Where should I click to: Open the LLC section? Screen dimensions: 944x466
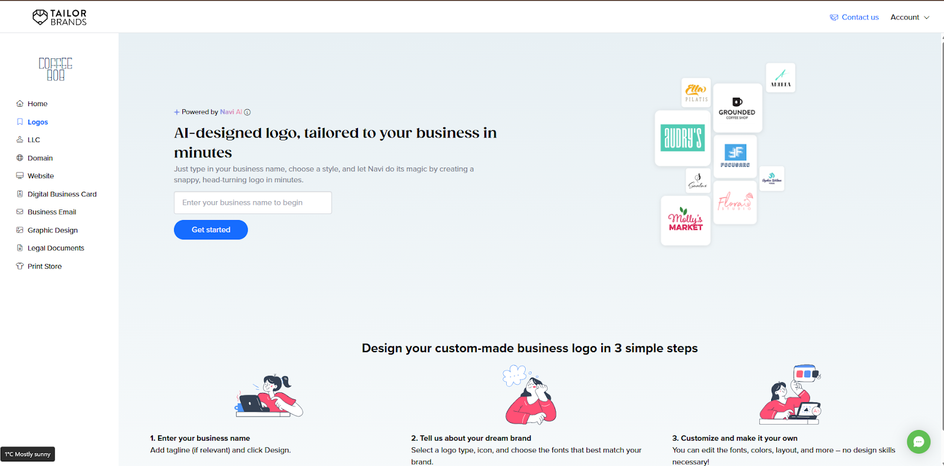point(34,140)
